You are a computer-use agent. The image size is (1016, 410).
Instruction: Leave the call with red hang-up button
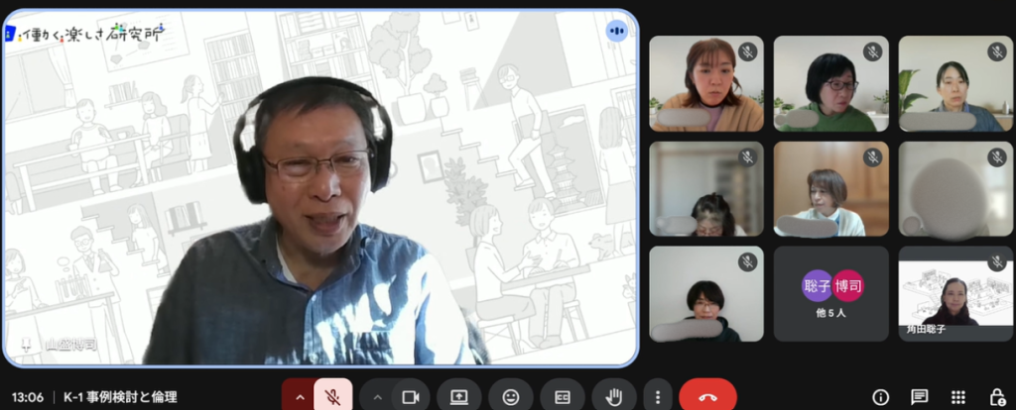click(707, 396)
